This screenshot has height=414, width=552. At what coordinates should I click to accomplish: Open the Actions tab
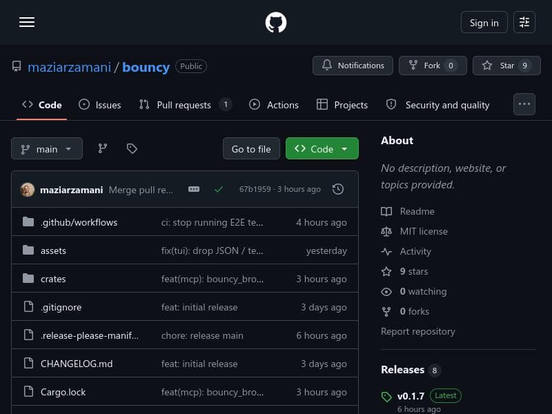click(x=273, y=105)
